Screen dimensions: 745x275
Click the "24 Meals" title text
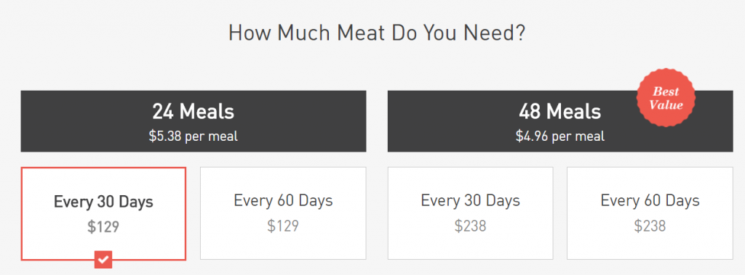pyautogui.click(x=193, y=112)
